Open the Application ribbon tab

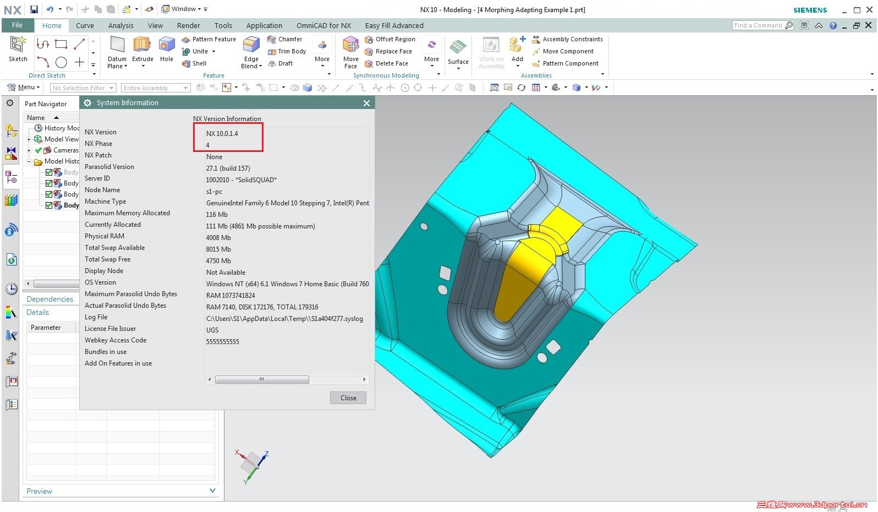click(264, 25)
